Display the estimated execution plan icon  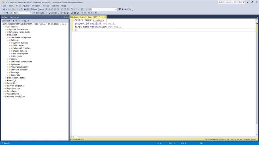coord(53,13)
